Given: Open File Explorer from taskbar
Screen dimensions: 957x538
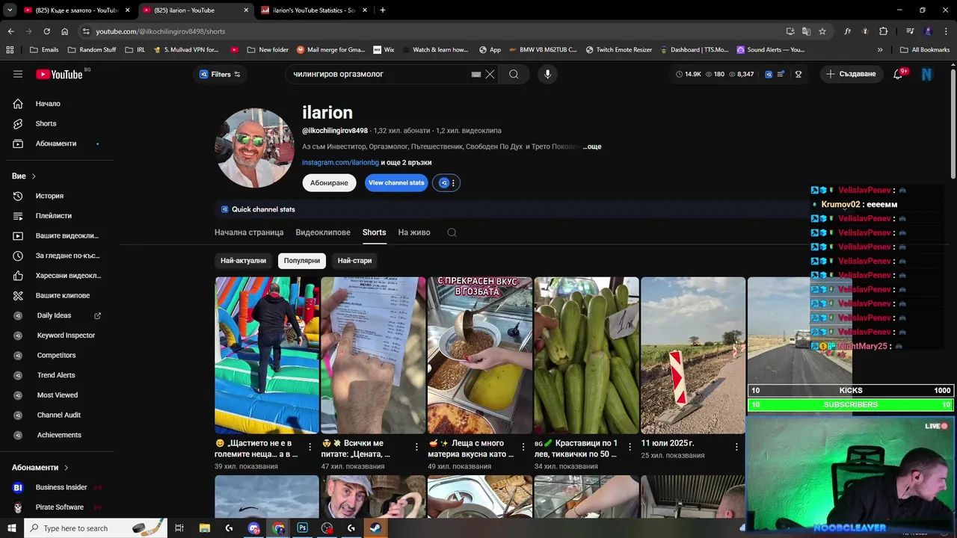Looking at the screenshot, I should [205, 528].
